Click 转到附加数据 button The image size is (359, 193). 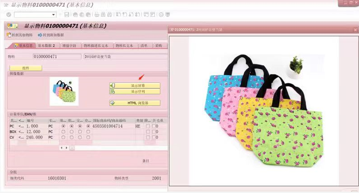(x=51, y=35)
